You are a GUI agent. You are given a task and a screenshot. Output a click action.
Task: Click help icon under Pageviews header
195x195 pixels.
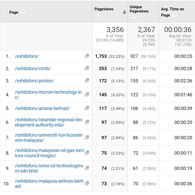tap(99, 15)
